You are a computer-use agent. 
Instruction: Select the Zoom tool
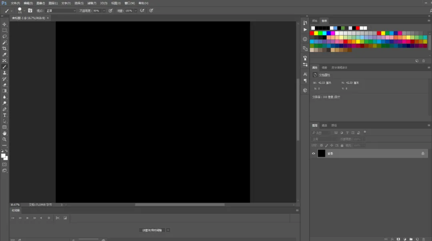click(x=4, y=140)
